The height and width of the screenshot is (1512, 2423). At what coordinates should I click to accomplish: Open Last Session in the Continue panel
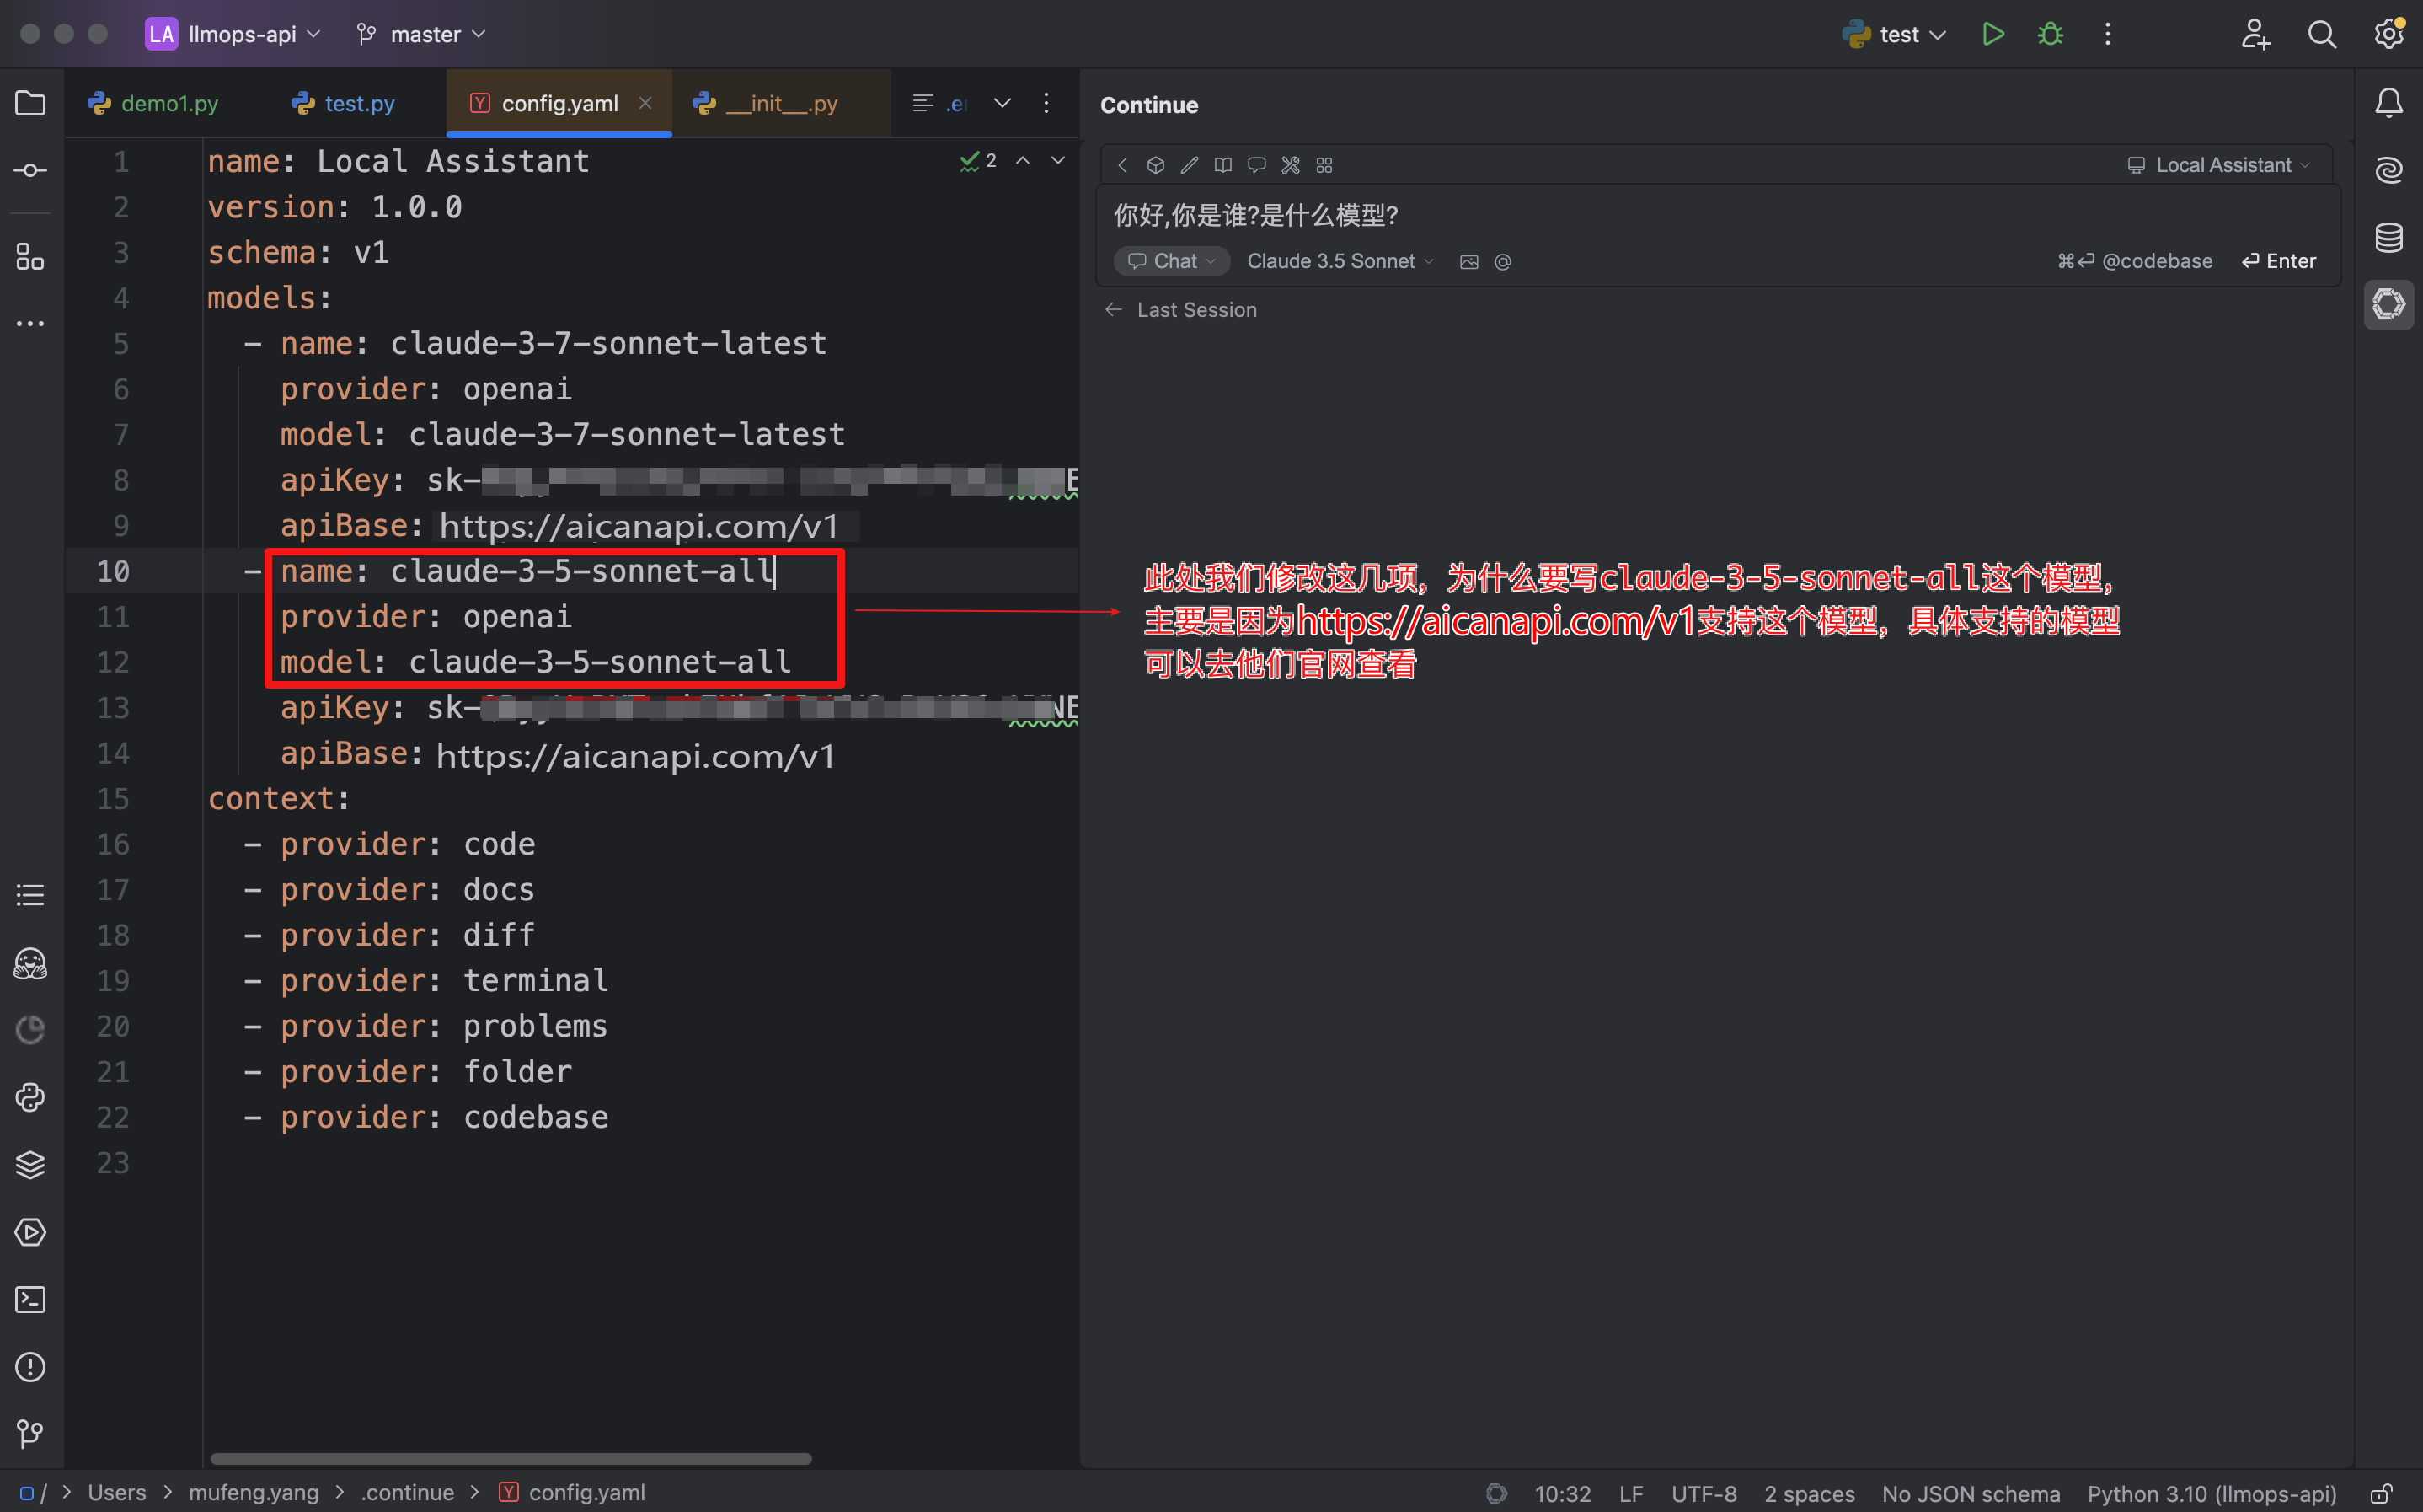1195,310
